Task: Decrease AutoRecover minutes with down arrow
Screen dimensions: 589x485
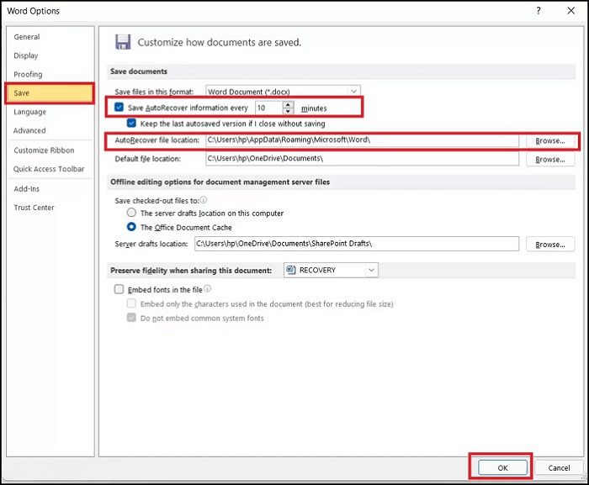Action: click(x=288, y=111)
